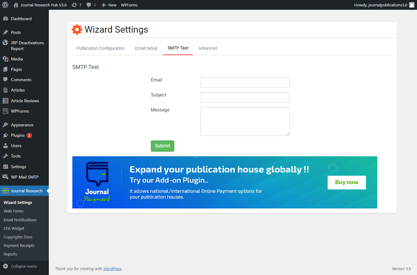Screen dimensions: 417x275
Task: Open the Users person icon
Action: point(5,146)
